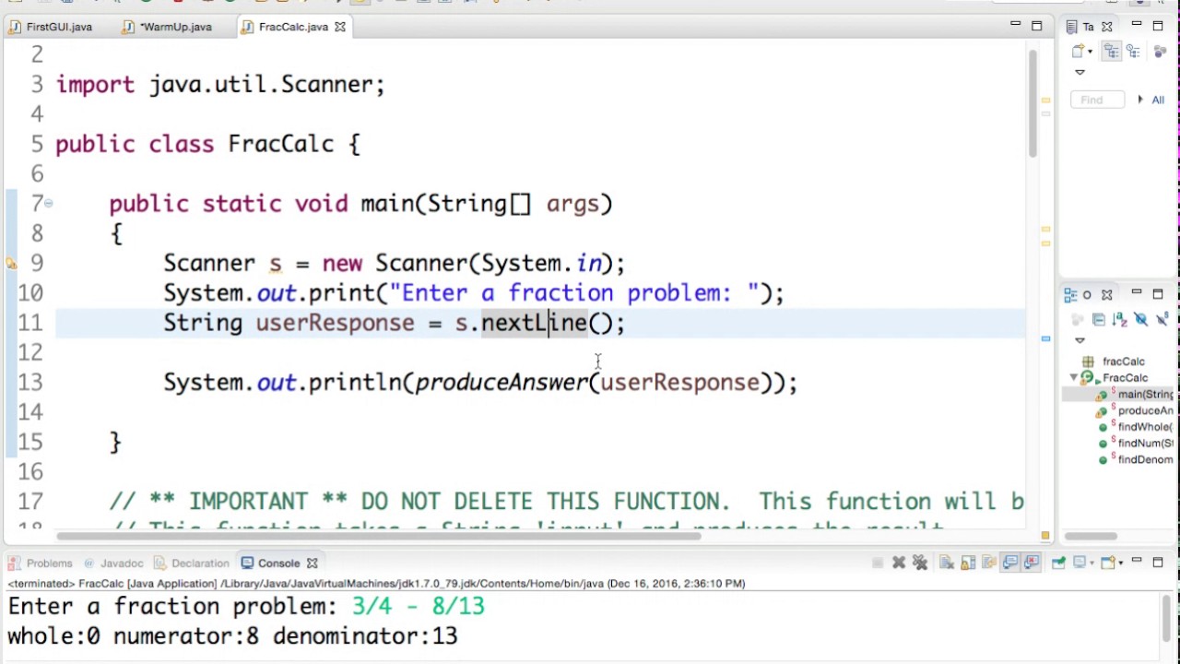This screenshot has height=664, width=1180.
Task: Open the Outline view menu triangle
Action: tap(1080, 340)
